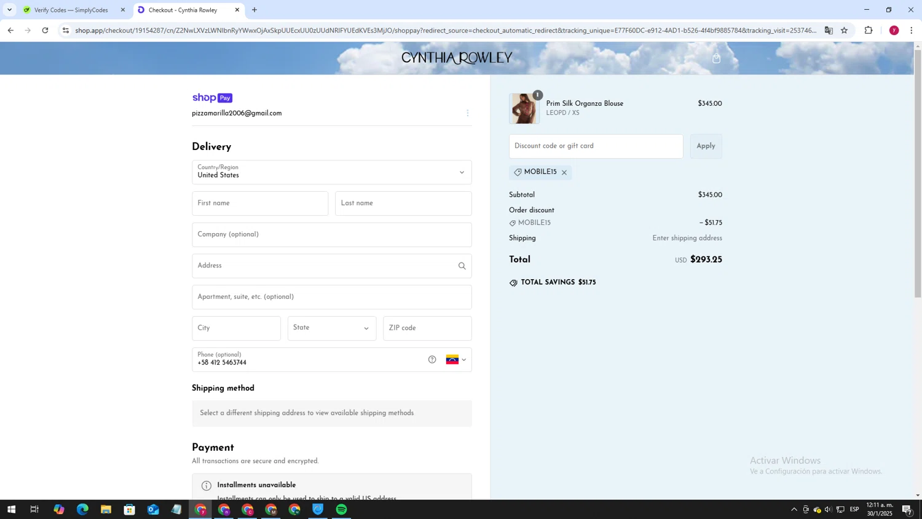Click the page vertical scrollbar
This screenshot has width=922, height=519.
pyautogui.click(x=918, y=174)
